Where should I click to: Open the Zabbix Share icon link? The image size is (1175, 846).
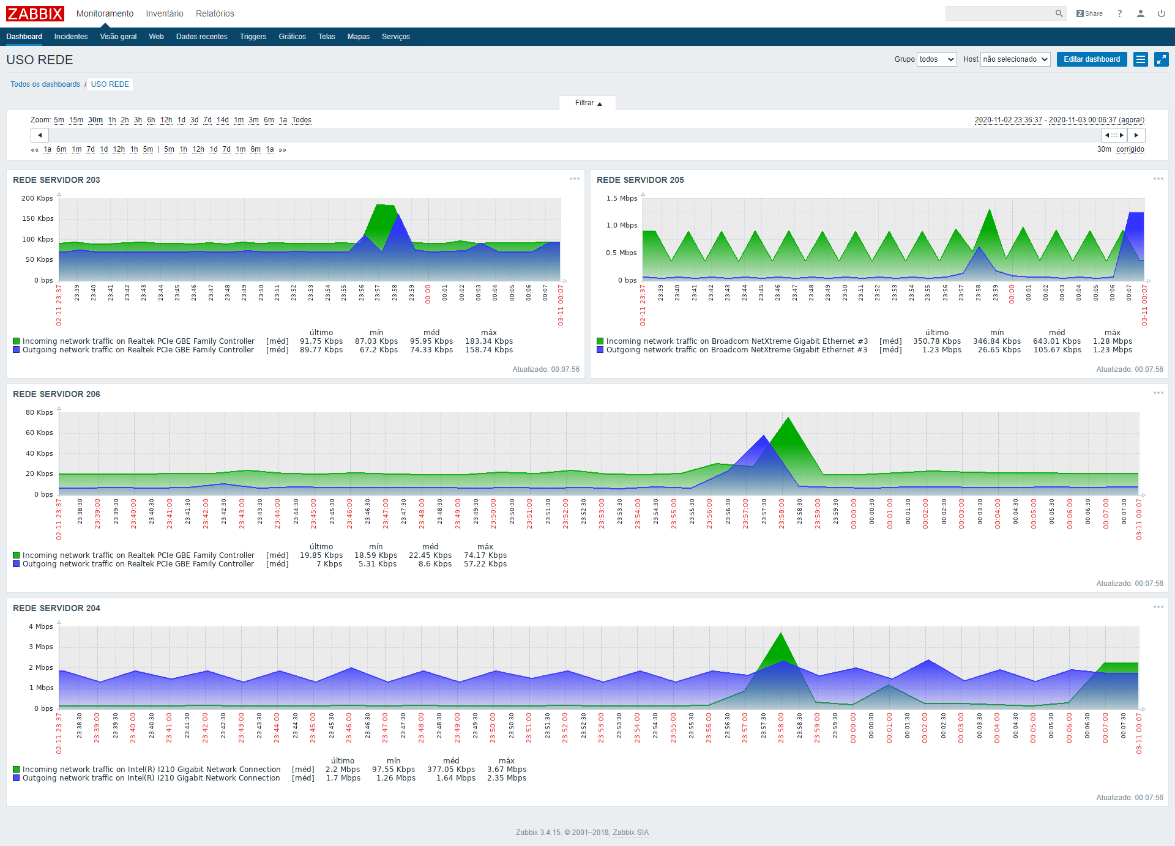[1089, 13]
